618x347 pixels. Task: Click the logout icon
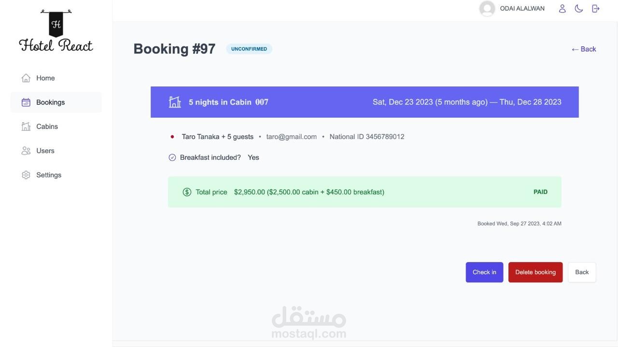point(596,9)
